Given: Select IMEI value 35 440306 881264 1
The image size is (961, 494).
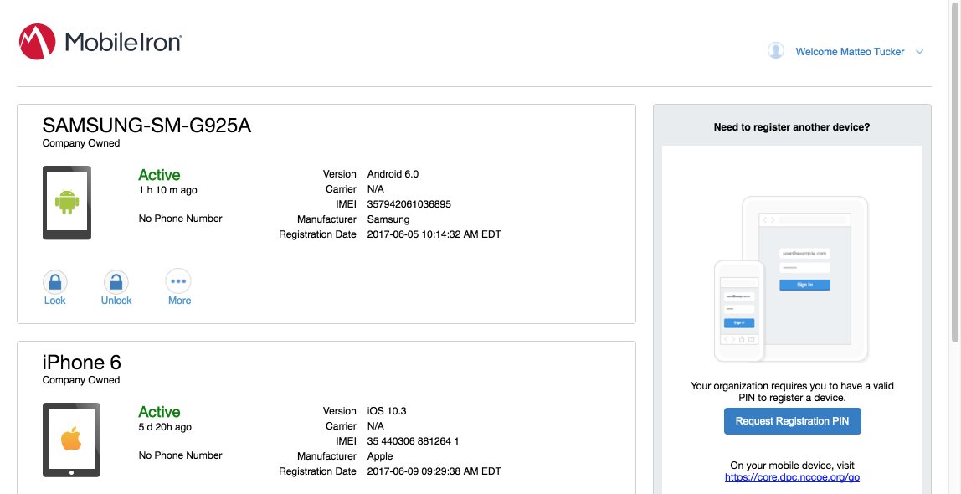Looking at the screenshot, I should coord(413,441).
